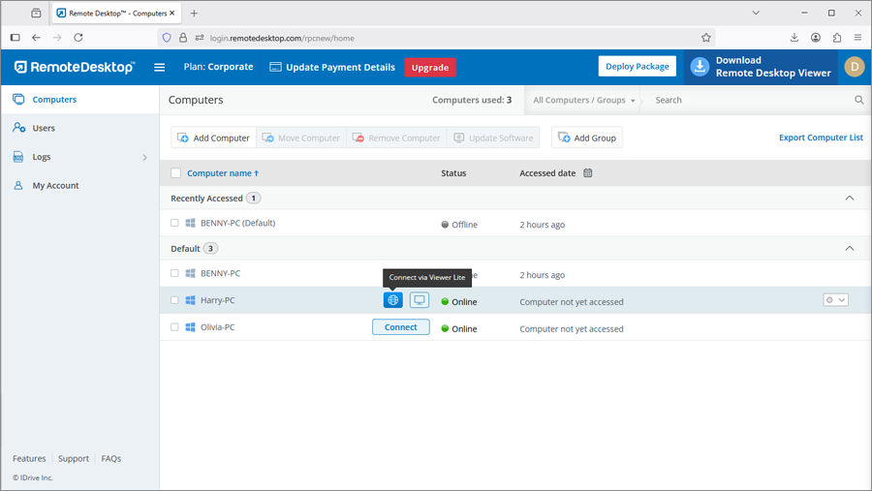The height and width of the screenshot is (491, 872).
Task: Click the desktop viewer icon for Harry-PC
Action: click(420, 300)
